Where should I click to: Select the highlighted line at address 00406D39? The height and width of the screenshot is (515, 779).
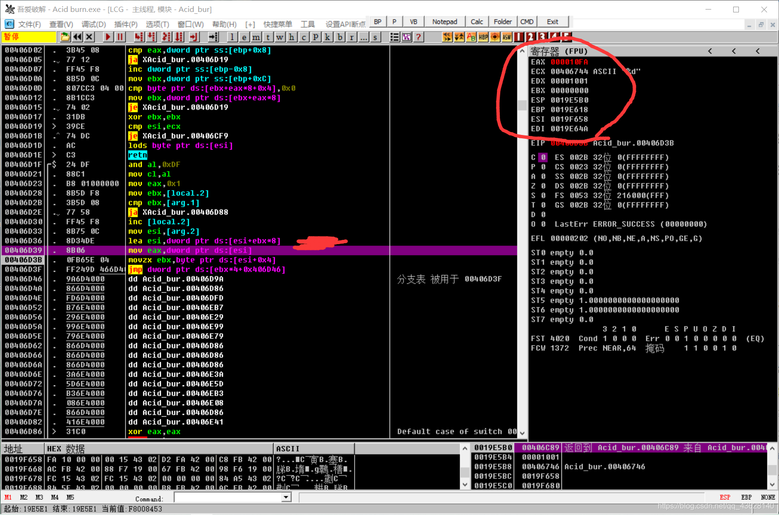259,250
